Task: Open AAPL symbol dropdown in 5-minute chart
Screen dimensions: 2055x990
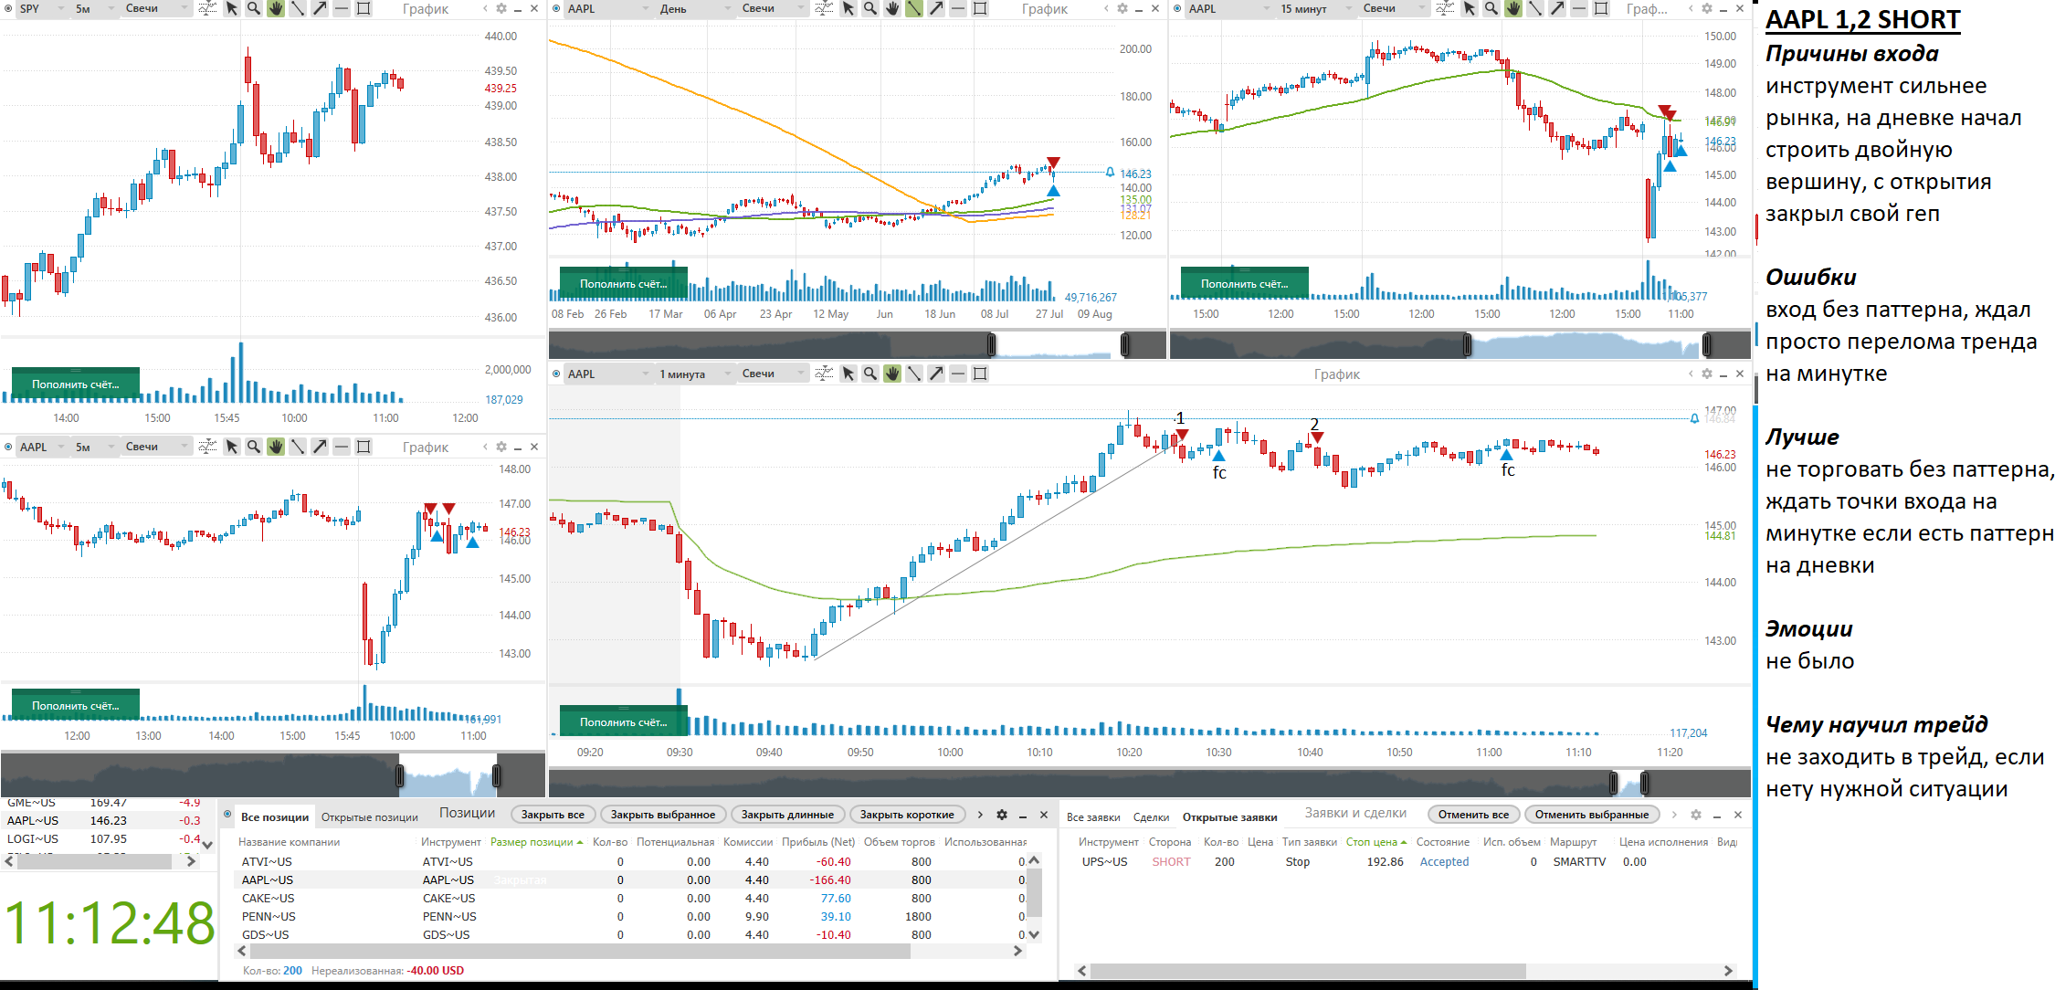Action: pyautogui.click(x=42, y=447)
